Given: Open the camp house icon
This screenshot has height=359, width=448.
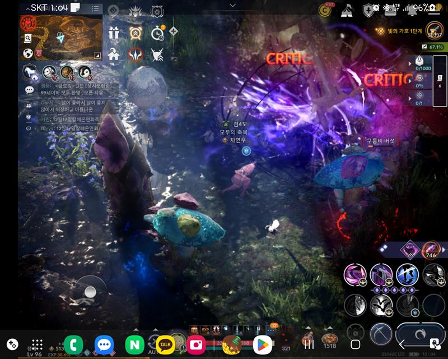Looking at the screenshot, I should click(x=114, y=54).
